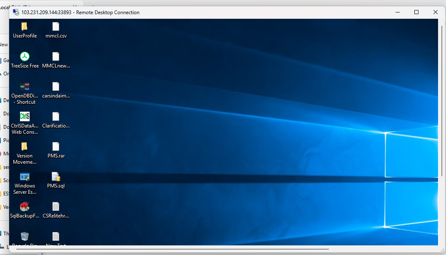The image size is (446, 255).
Task: Select the mmcl.csv file
Action: coord(56,27)
